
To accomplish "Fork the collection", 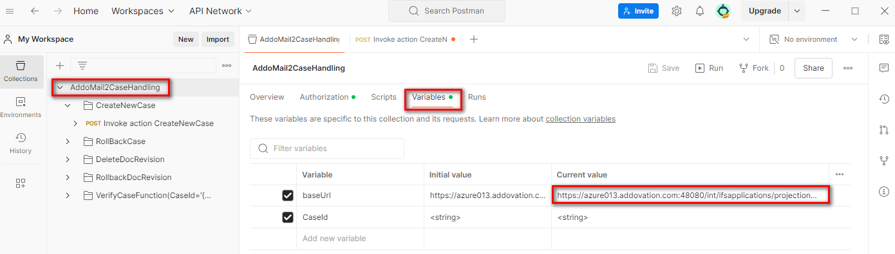I will 754,68.
